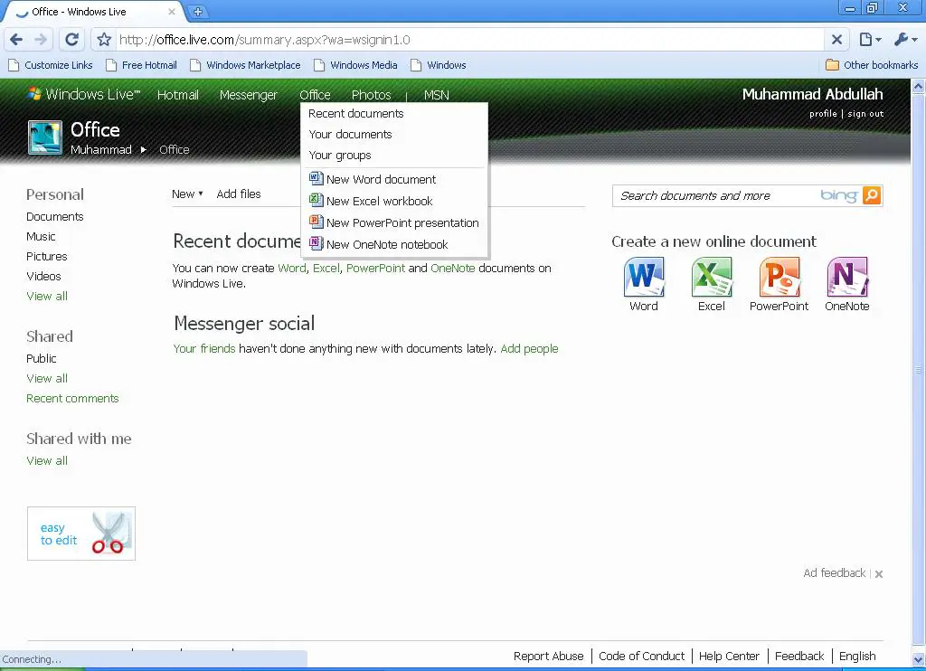The height and width of the screenshot is (671, 926).
Task: Expand the New dropdown in the toolbar
Action: (187, 194)
